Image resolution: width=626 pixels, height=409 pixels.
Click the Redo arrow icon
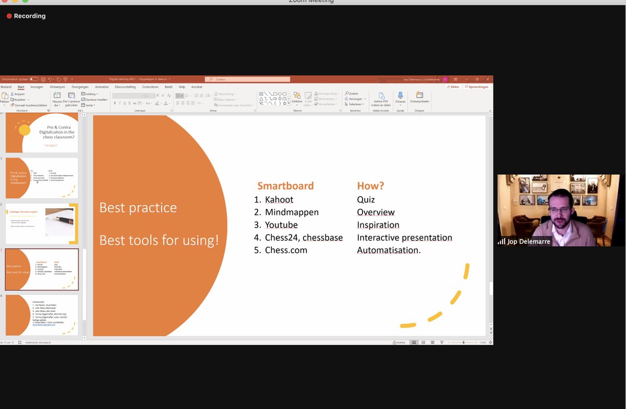click(x=59, y=79)
